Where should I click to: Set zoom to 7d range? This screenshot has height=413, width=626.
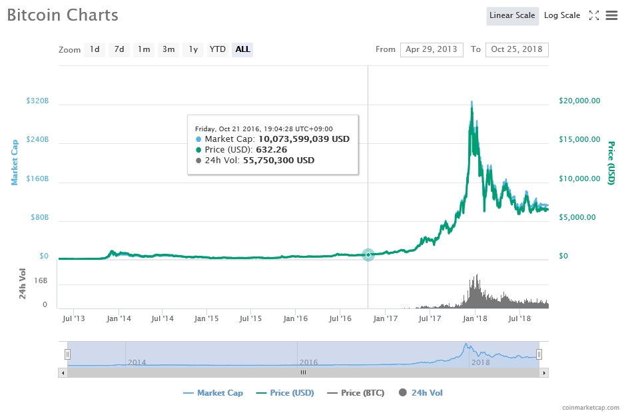coord(119,49)
